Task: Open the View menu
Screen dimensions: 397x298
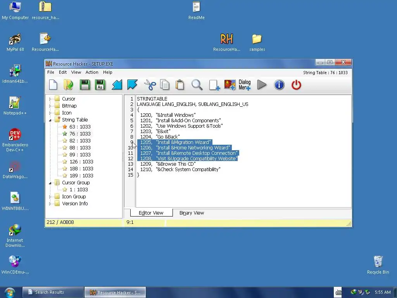Action: pyautogui.click(x=76, y=72)
